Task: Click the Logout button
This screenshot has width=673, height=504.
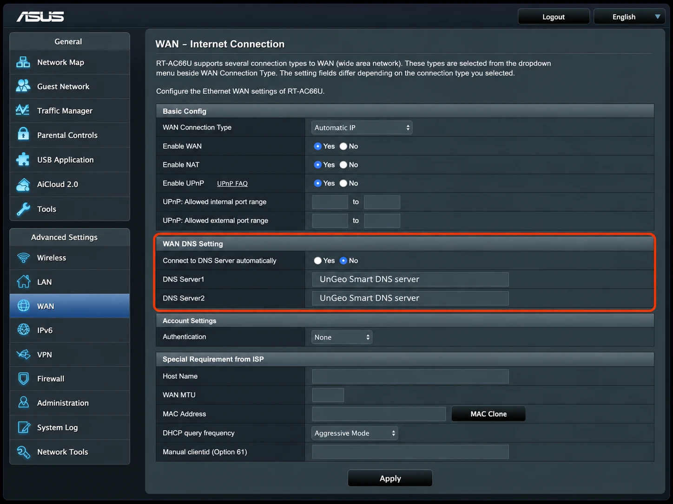Action: coord(554,17)
